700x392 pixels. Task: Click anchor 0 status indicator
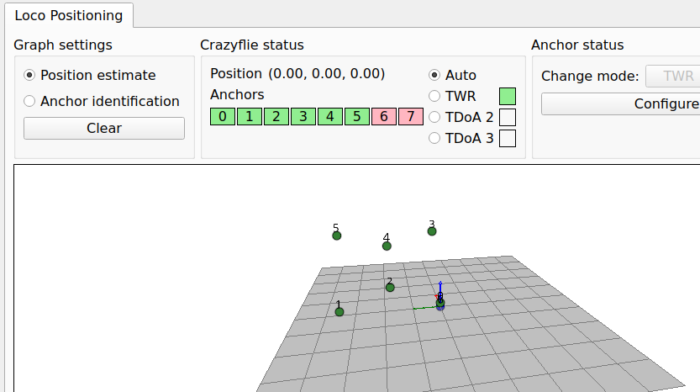click(x=223, y=117)
